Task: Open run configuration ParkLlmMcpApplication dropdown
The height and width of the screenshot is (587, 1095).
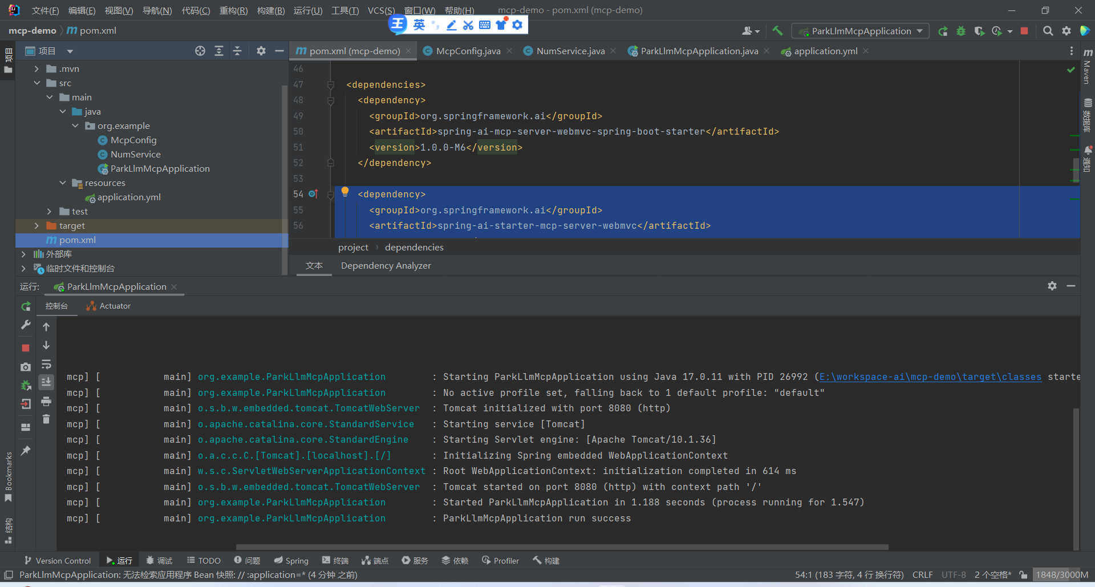Action: click(861, 31)
